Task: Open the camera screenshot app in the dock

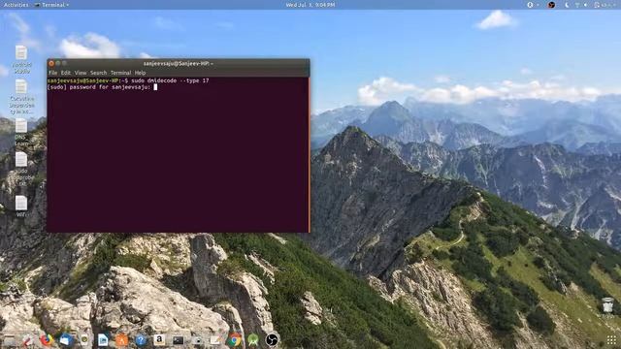Action: click(197, 339)
